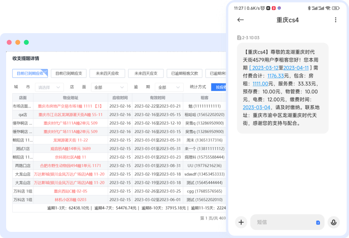
Task: Select the 已逾期租客欠款 tab
Action: pos(184,73)
